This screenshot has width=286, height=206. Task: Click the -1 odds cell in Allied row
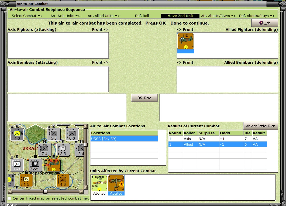click(232, 144)
